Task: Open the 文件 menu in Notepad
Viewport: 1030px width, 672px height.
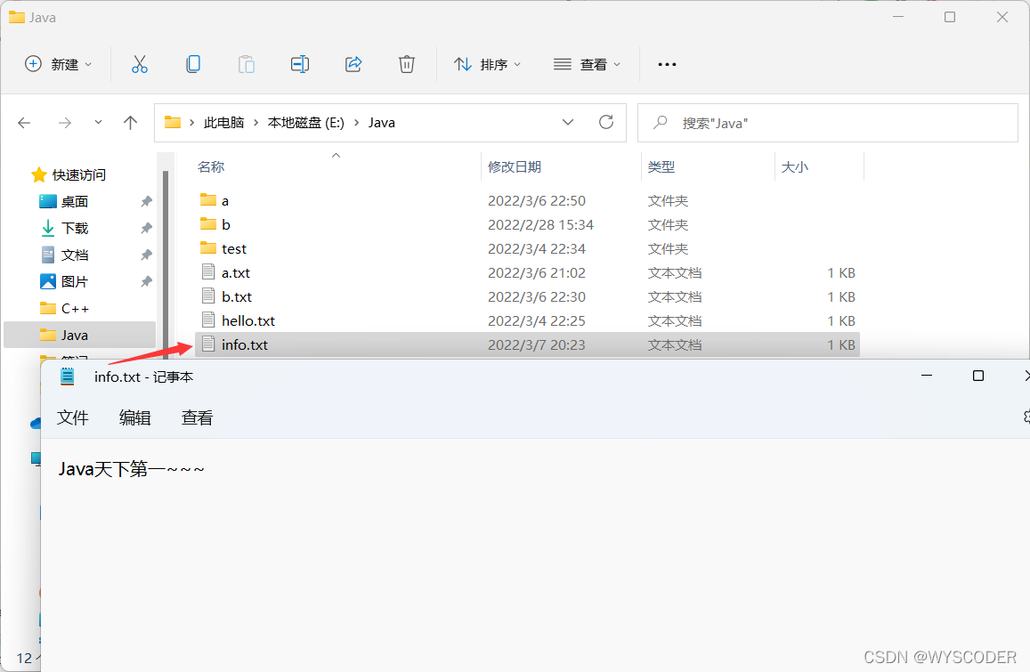Action: click(73, 417)
